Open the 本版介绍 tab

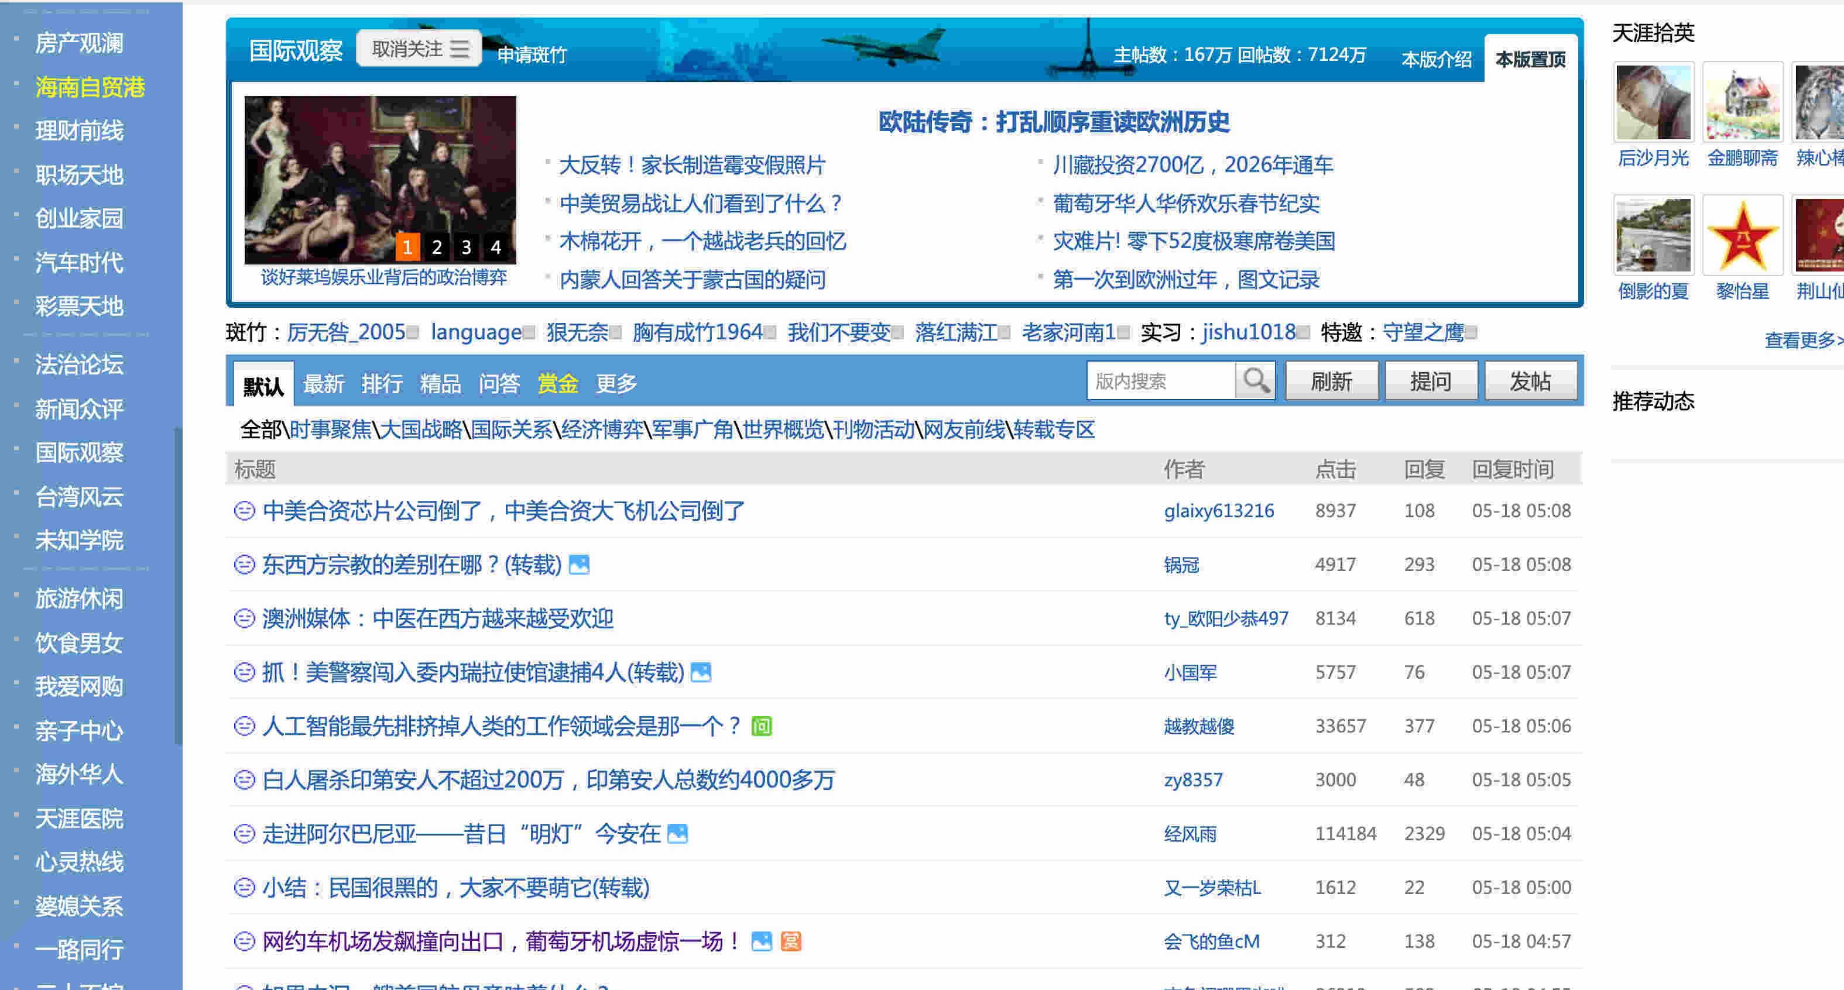pos(1436,59)
